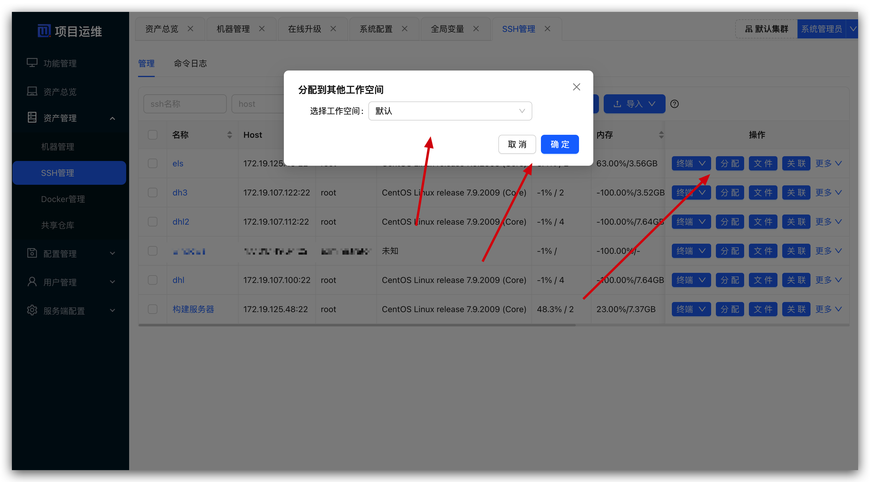The image size is (870, 482).
Task: Click the 功能管理 monitor icon in sidebar
Action: [32, 63]
